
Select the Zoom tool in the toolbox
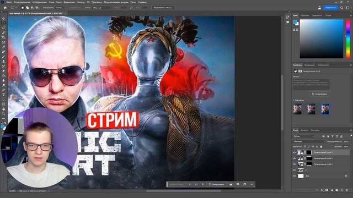point(3,114)
